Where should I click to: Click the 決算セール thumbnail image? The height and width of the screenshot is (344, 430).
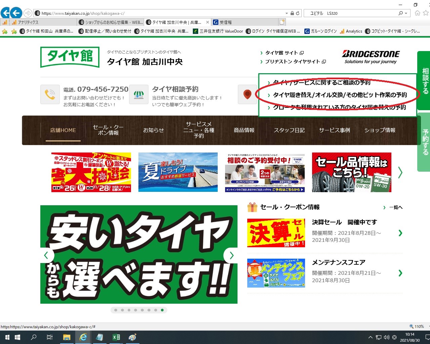(x=276, y=233)
